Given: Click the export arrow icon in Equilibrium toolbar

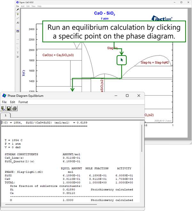Looking at the screenshot, I should tap(3, 108).
